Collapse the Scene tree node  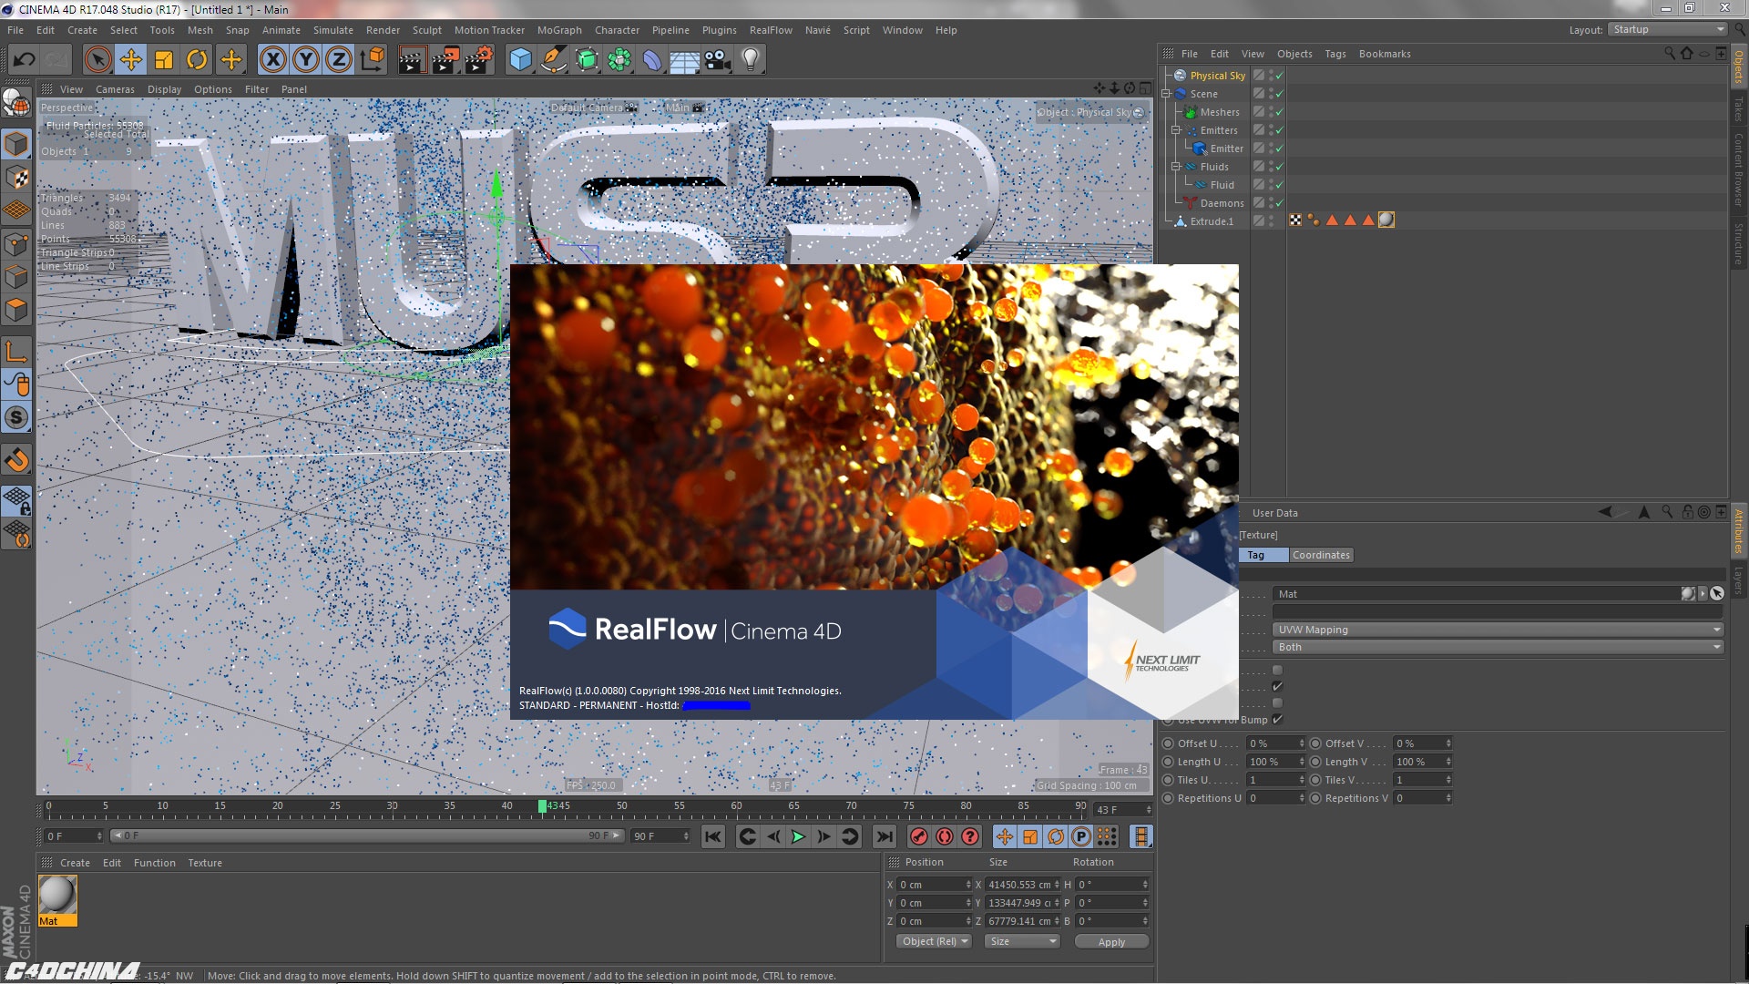pyautogui.click(x=1165, y=94)
